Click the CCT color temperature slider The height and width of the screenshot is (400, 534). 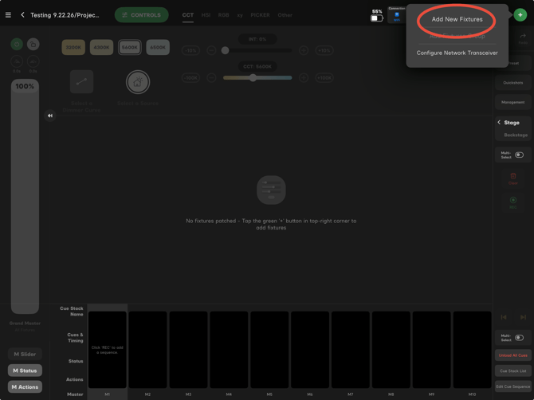[x=257, y=78]
